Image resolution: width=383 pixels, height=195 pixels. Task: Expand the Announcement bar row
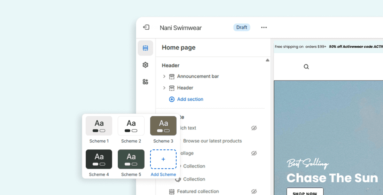164,77
